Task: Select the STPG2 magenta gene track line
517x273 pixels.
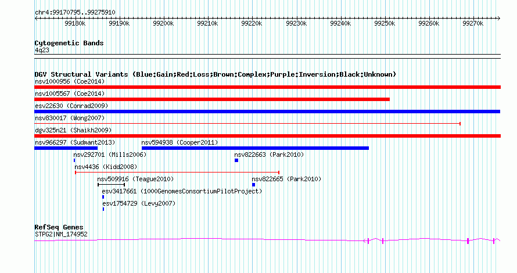Action: click(x=267, y=240)
